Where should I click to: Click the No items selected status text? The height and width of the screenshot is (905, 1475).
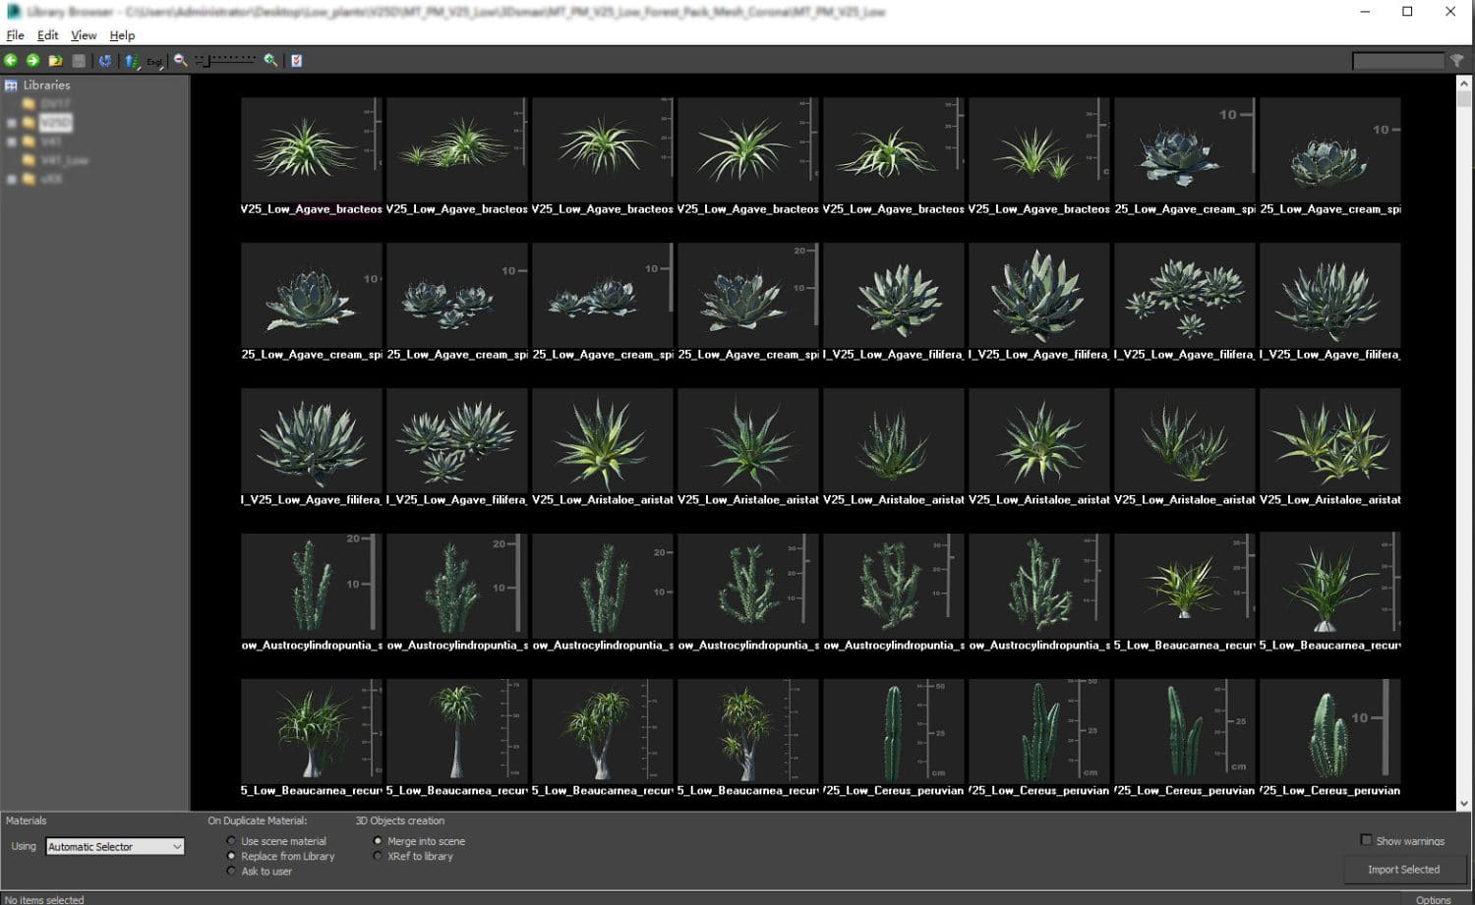[x=44, y=899]
